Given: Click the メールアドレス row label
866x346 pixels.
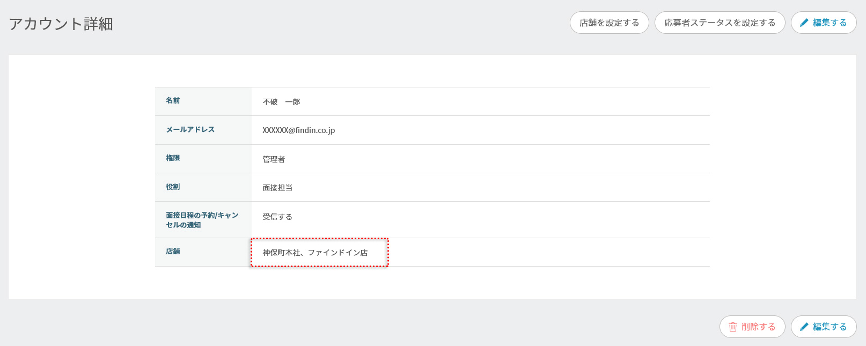Looking at the screenshot, I should pyautogui.click(x=190, y=130).
